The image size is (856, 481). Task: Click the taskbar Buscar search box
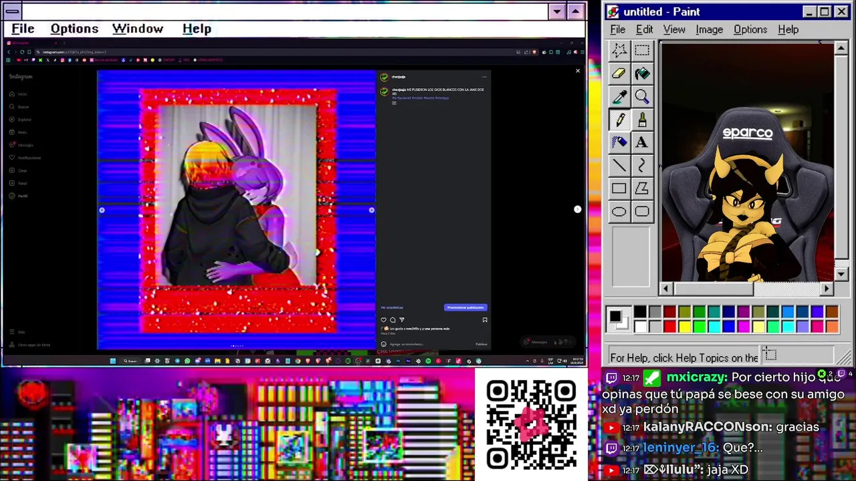pyautogui.click(x=129, y=361)
